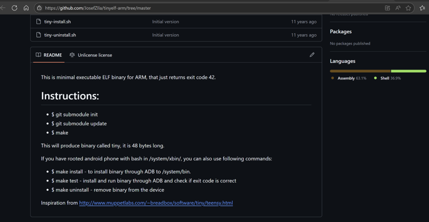Click the file icon beside tiny-install.sh
Viewport: 429px width, 222px height.
[x=39, y=21]
